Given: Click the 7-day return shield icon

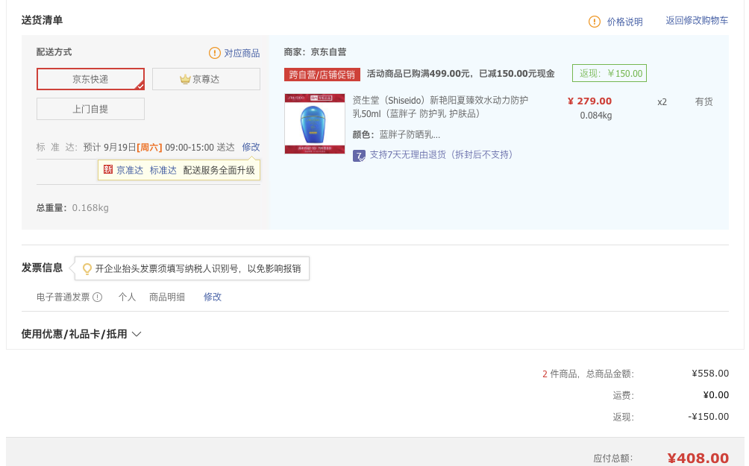Looking at the screenshot, I should pos(360,156).
